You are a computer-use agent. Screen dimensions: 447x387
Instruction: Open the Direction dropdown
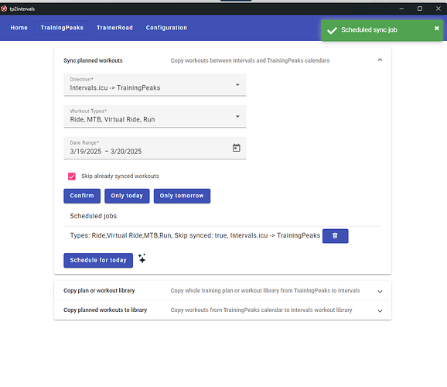tap(155, 85)
